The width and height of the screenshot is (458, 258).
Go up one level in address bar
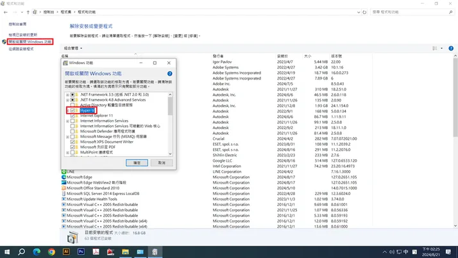(28, 12)
